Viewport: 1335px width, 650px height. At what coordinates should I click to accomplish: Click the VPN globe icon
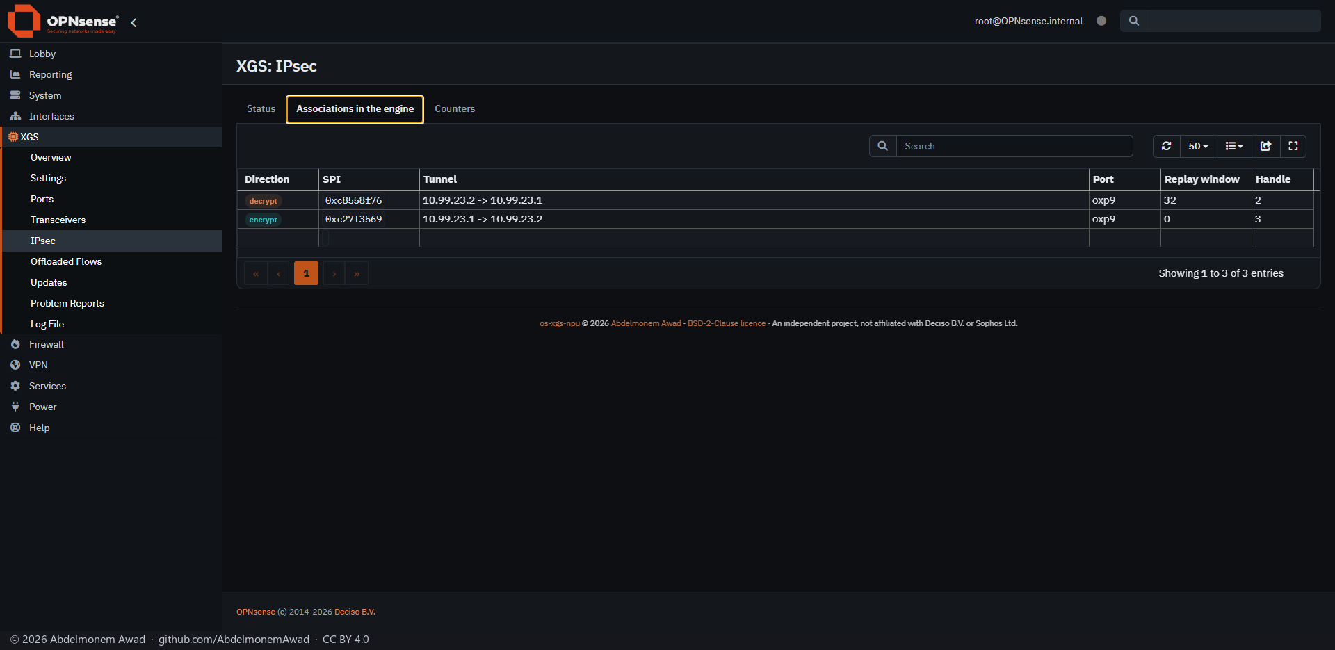[x=15, y=365]
